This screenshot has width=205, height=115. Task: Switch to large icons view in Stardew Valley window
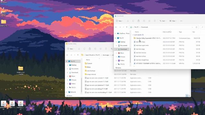pyautogui.click(x=189, y=96)
